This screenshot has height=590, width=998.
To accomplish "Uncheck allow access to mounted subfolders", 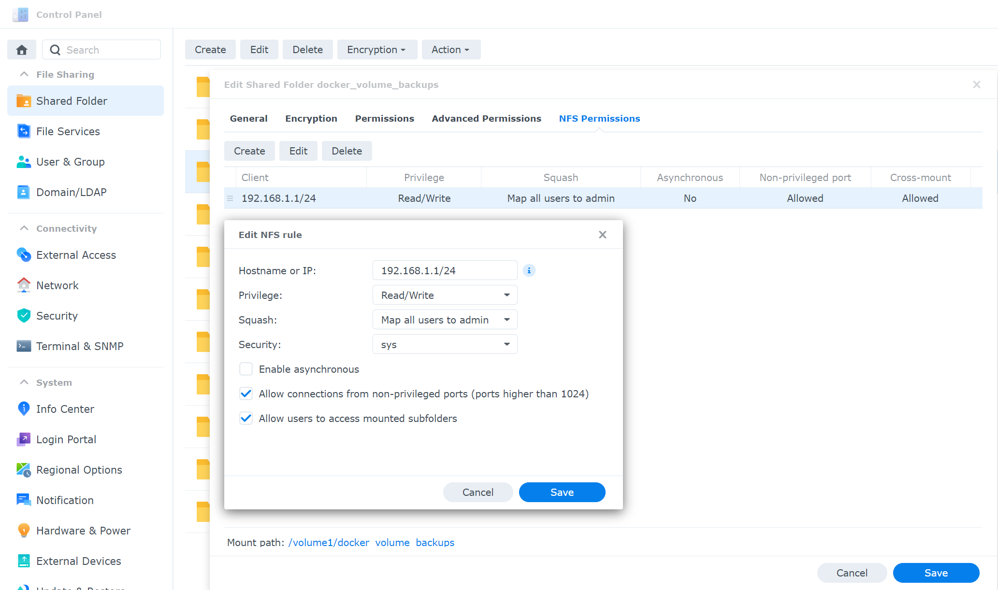I will 246,419.
